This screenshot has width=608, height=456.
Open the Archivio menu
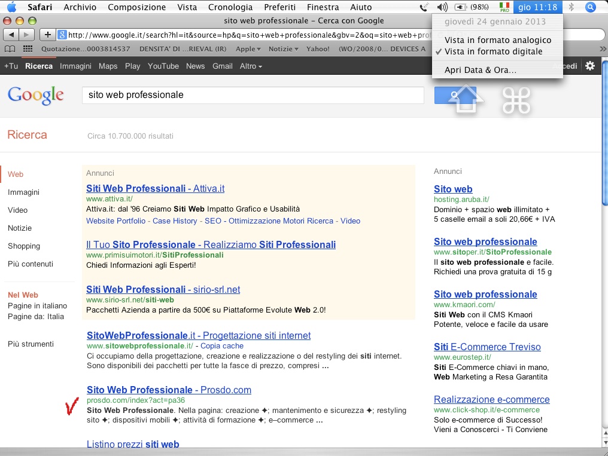[x=80, y=7]
